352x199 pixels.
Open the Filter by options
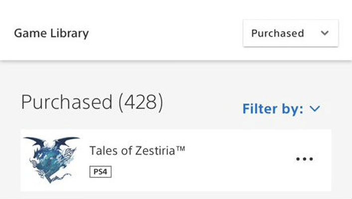[280, 108]
